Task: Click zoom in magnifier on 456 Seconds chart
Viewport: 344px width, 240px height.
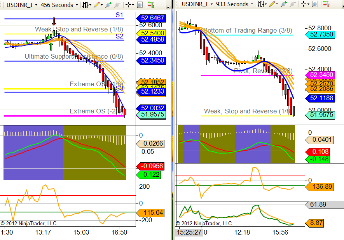Action: tap(108, 5)
